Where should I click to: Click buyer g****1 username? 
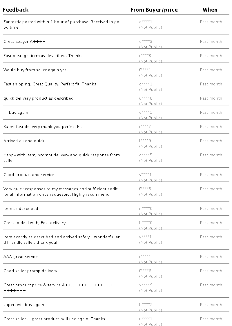[146, 84]
